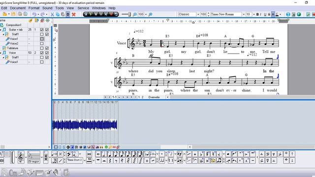Toggle first checkbox in Guitar + tab row

click(42, 29)
